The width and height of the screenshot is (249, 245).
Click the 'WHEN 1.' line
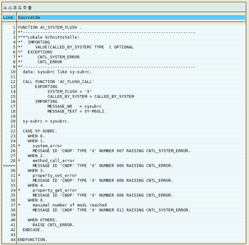click(x=36, y=141)
